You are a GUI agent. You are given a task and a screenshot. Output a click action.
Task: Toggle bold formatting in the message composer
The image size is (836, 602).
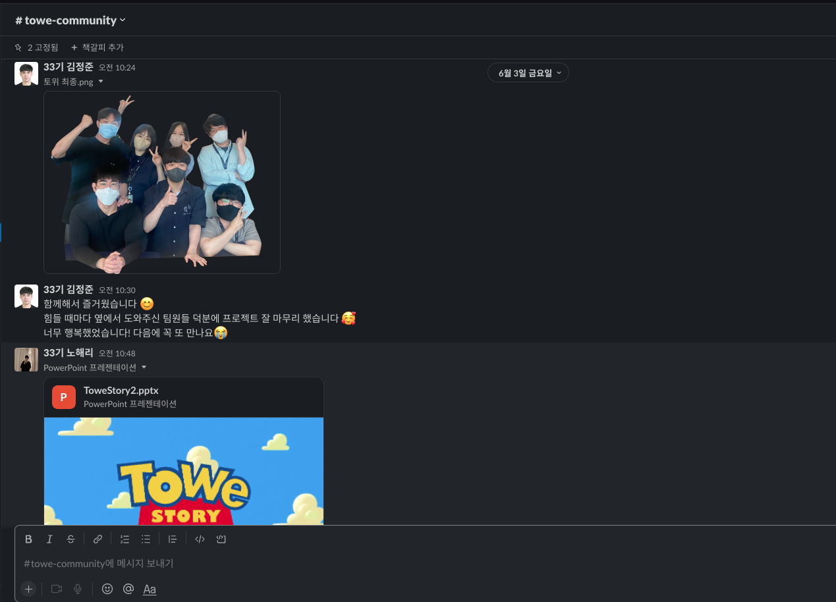point(28,539)
